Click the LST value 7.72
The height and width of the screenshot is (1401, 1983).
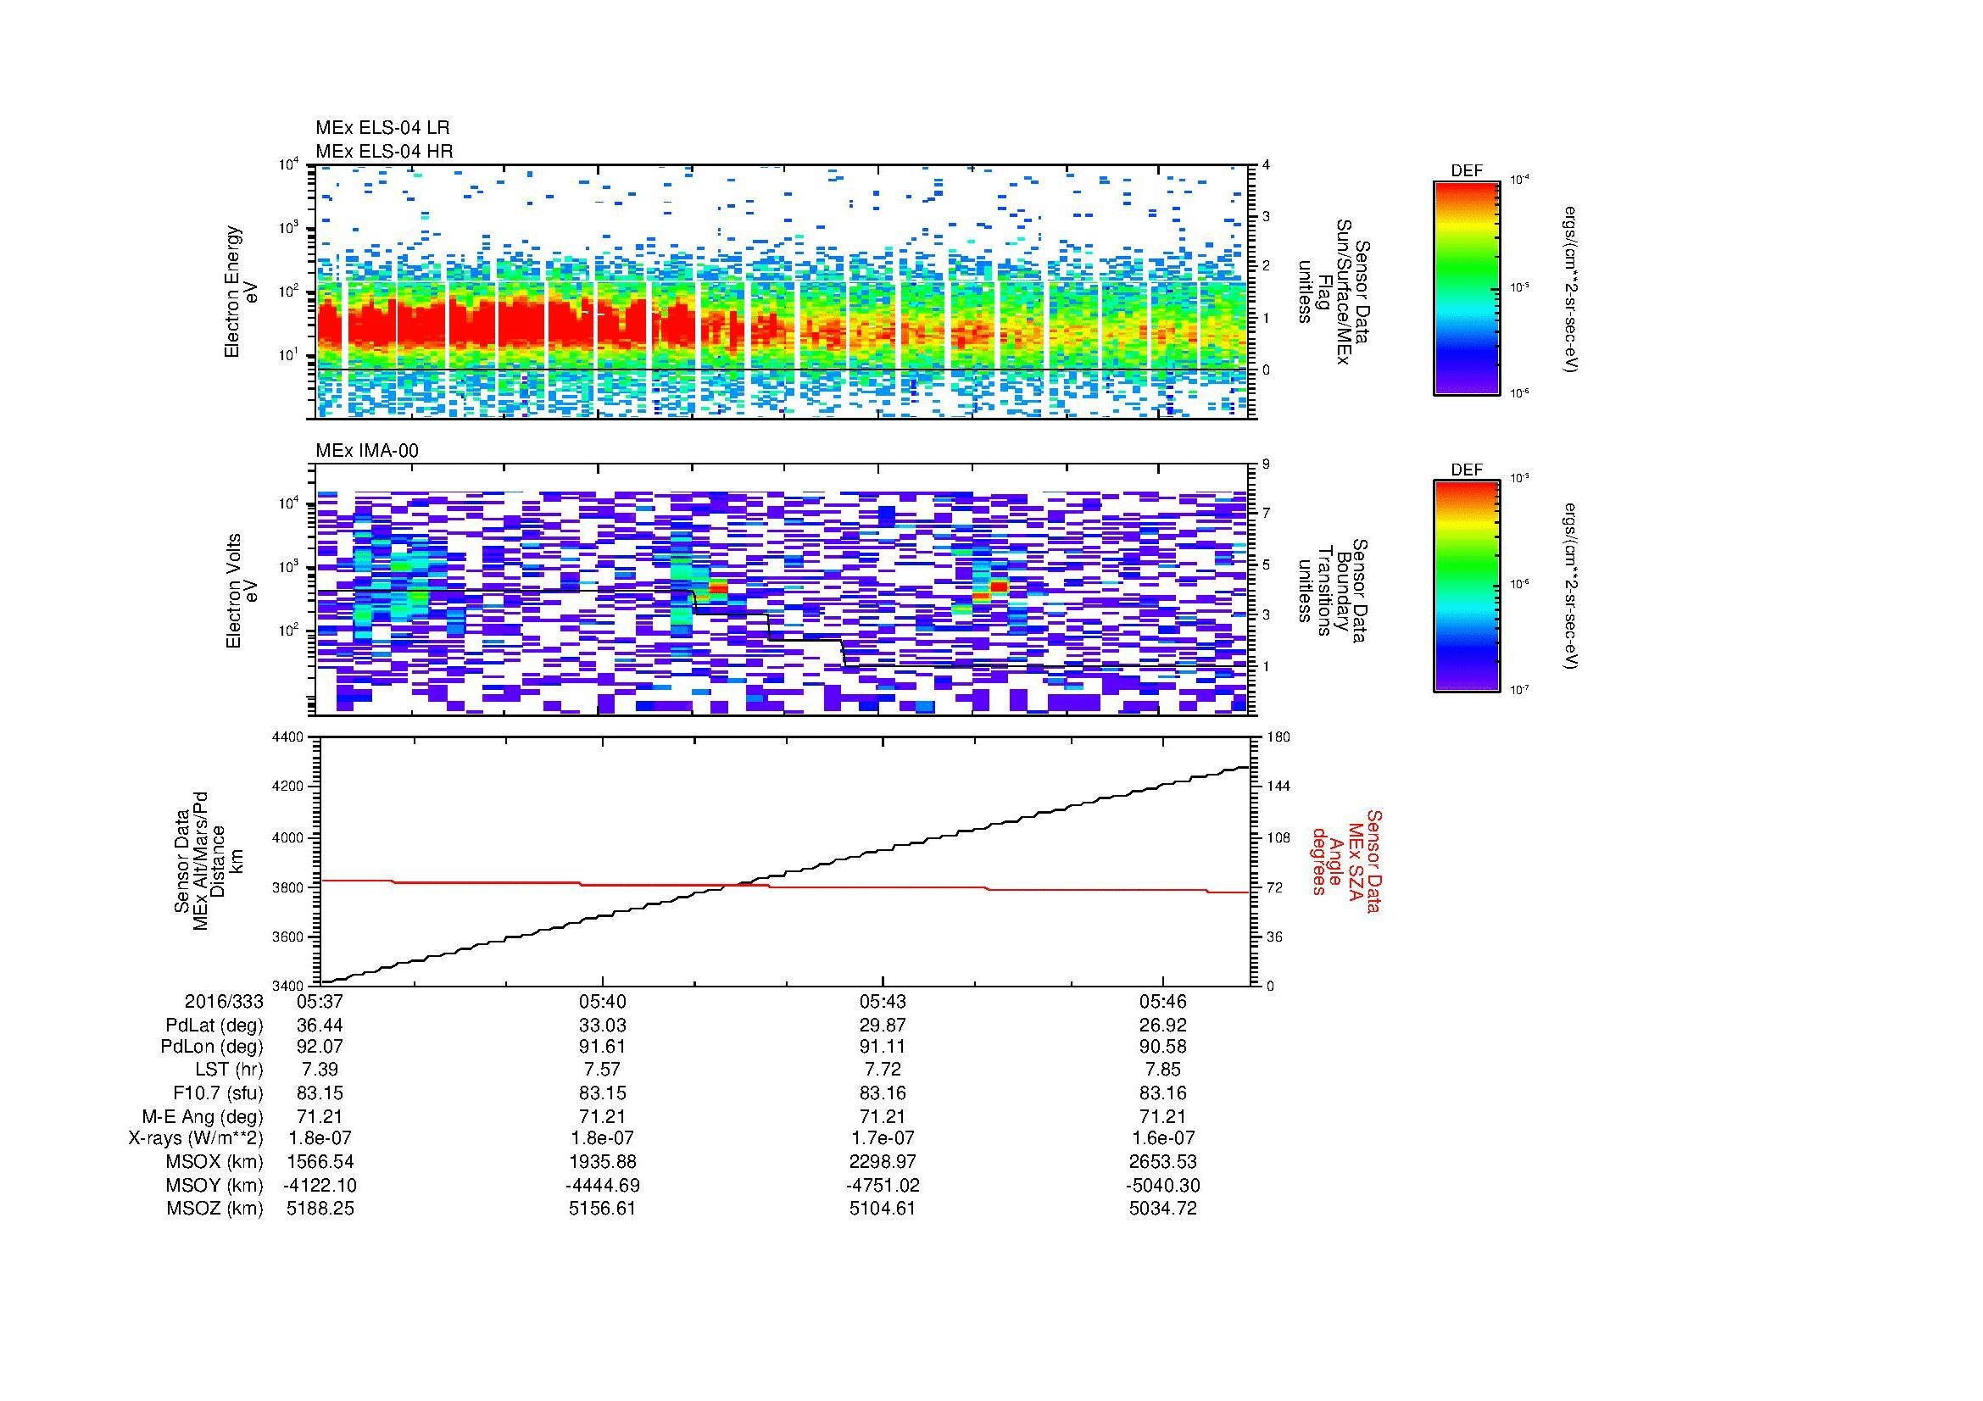(883, 1070)
